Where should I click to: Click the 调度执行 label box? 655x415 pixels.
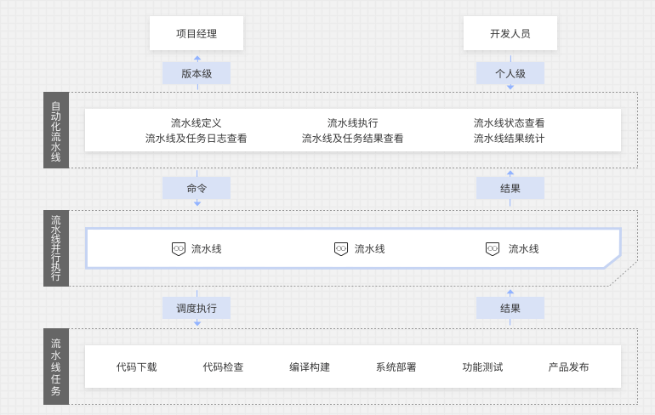pyautogui.click(x=196, y=308)
